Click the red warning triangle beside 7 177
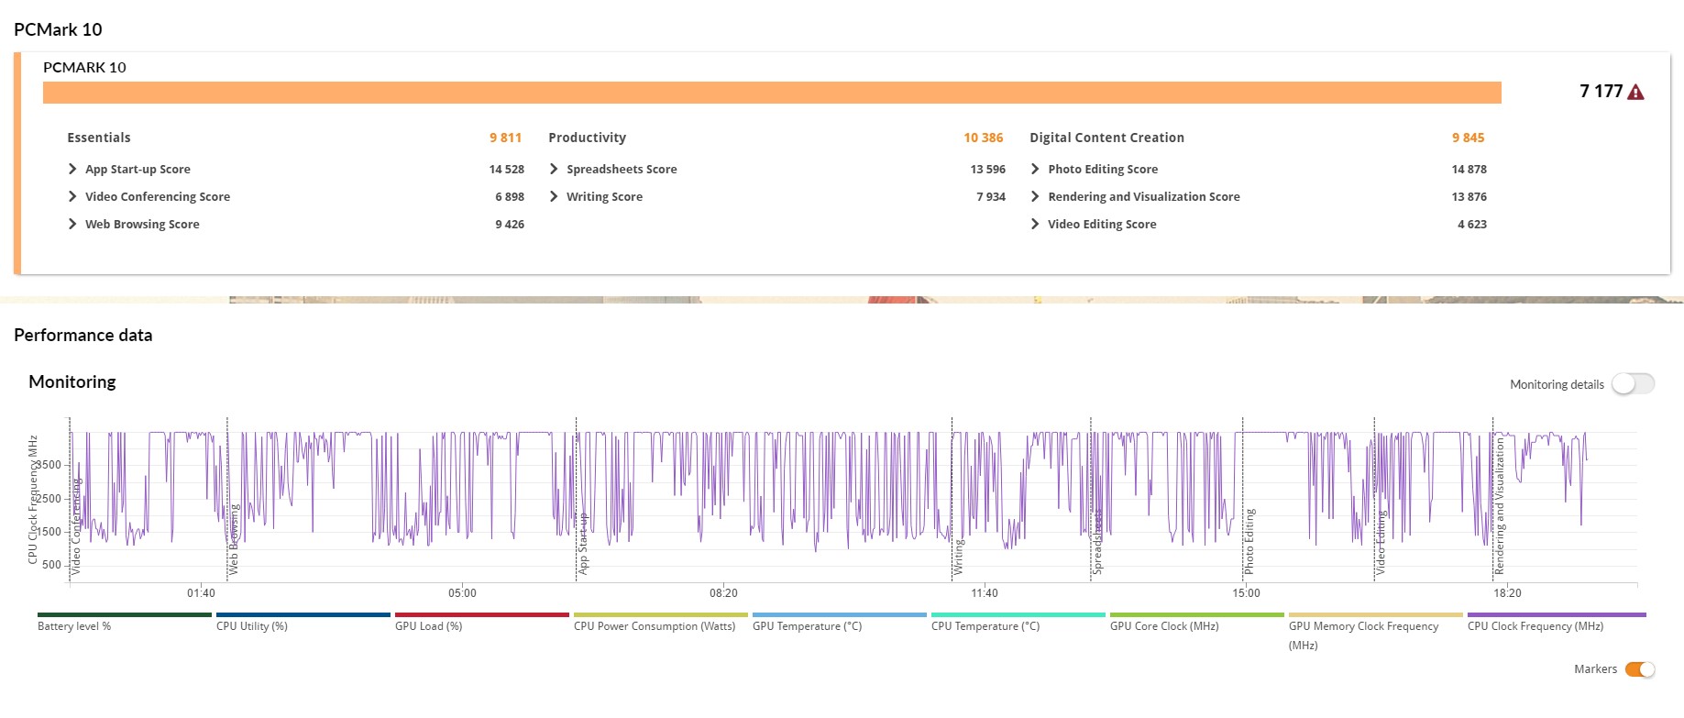 pos(1635,92)
